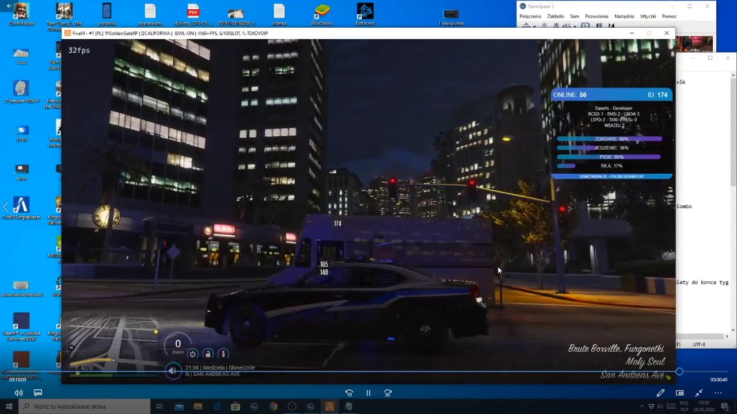The height and width of the screenshot is (414, 737).
Task: Open the Clash Royale desktop shortcut
Action: [x=21, y=14]
